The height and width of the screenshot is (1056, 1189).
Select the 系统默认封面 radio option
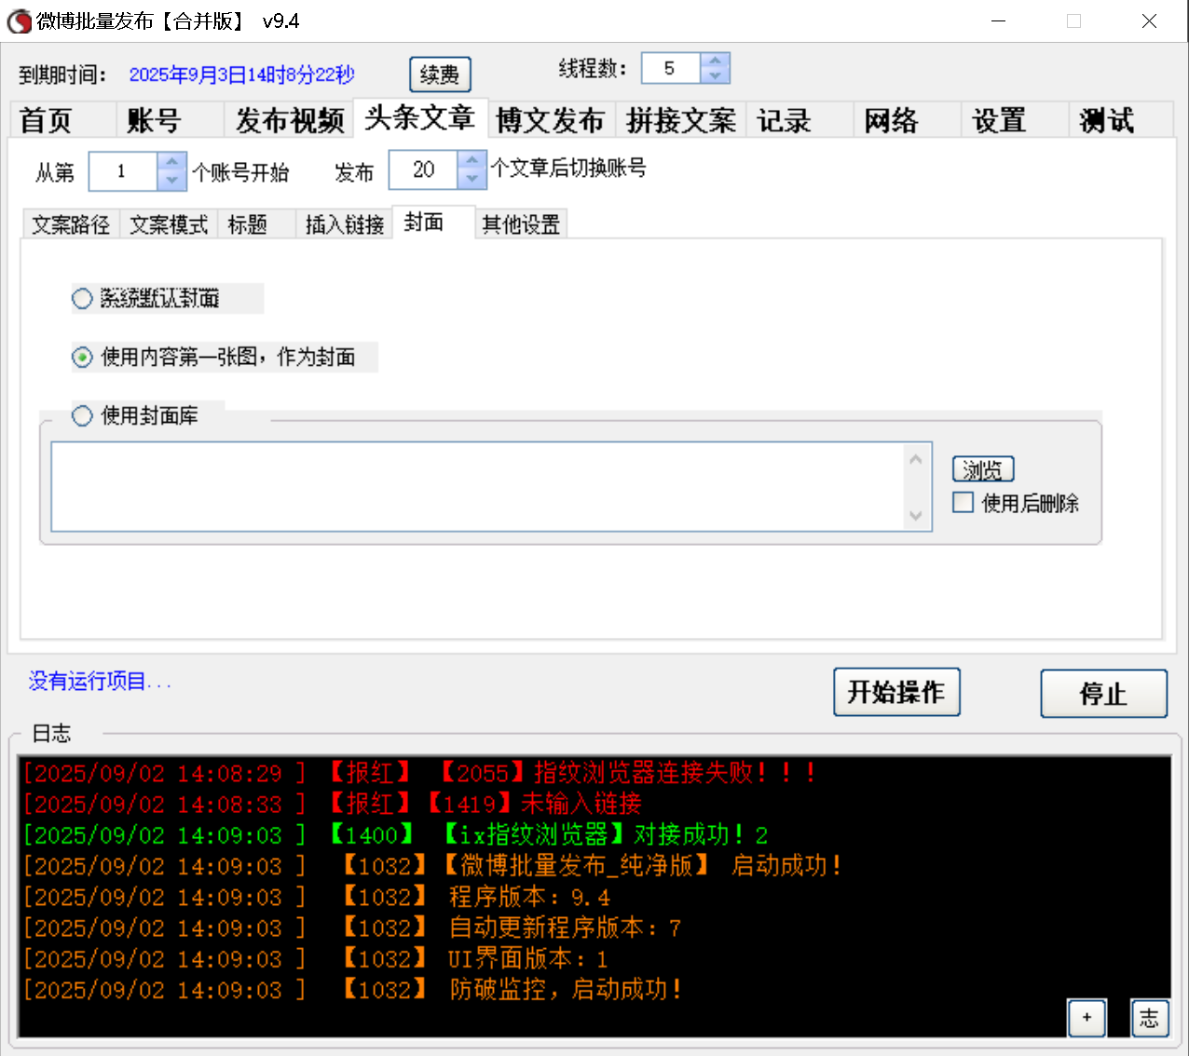[81, 298]
